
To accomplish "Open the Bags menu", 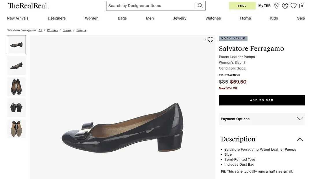I will tap(122, 18).
